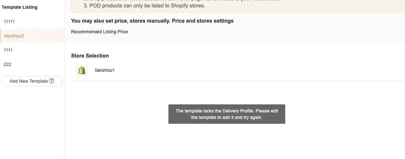Click the word 'Shopify' in the note

pyautogui.click(x=180, y=6)
